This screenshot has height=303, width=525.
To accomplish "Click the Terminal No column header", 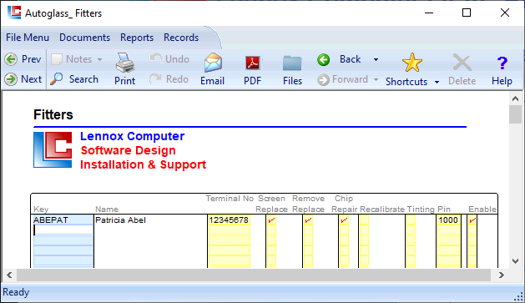I will [230, 199].
